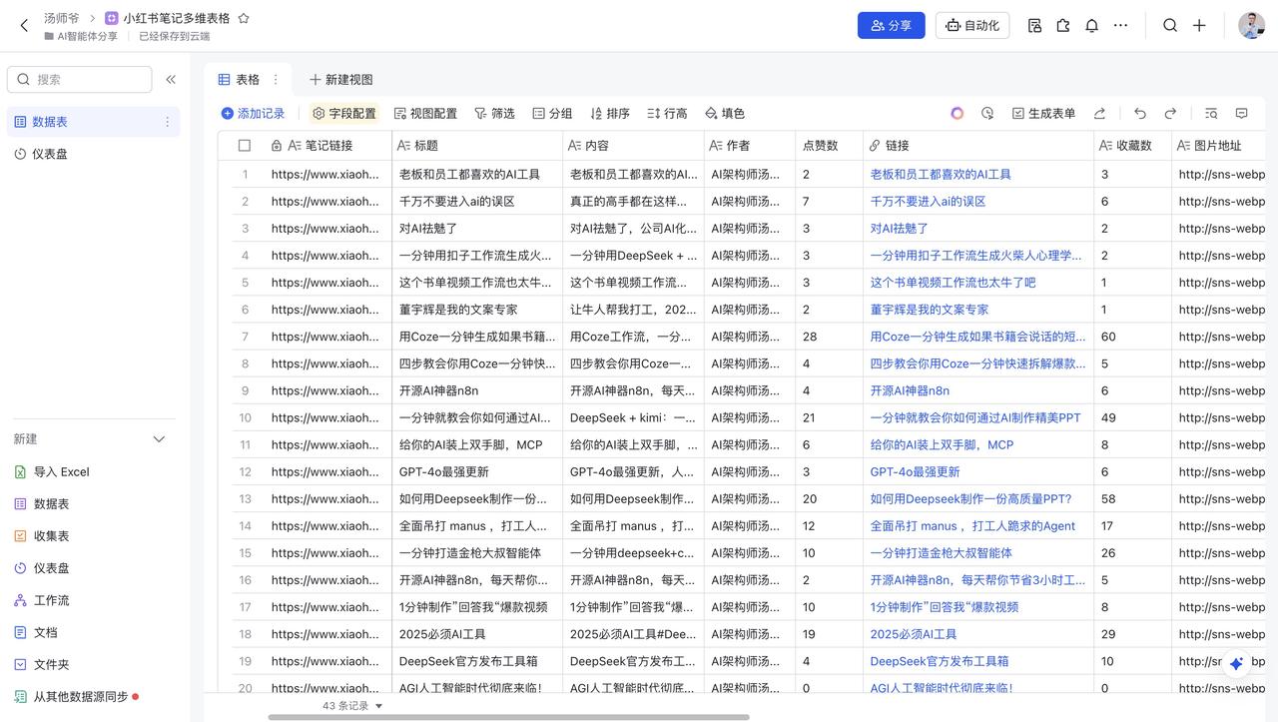Tick the select-all checkbox in header row
The width and height of the screenshot is (1278, 722).
click(245, 146)
